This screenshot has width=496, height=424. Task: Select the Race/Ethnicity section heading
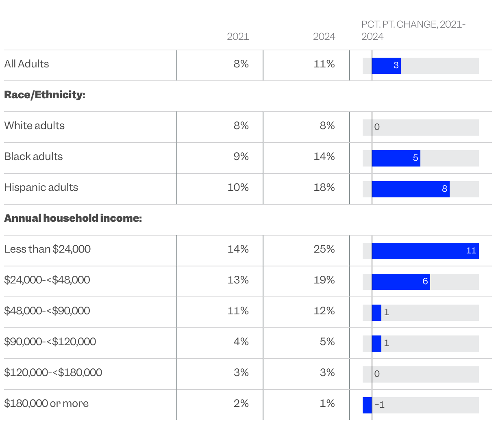pos(45,95)
